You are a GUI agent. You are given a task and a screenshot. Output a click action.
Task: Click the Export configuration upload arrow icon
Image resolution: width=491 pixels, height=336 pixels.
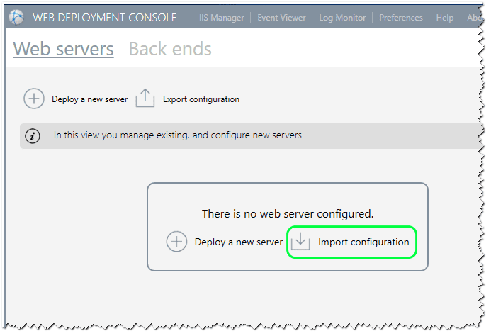click(145, 99)
